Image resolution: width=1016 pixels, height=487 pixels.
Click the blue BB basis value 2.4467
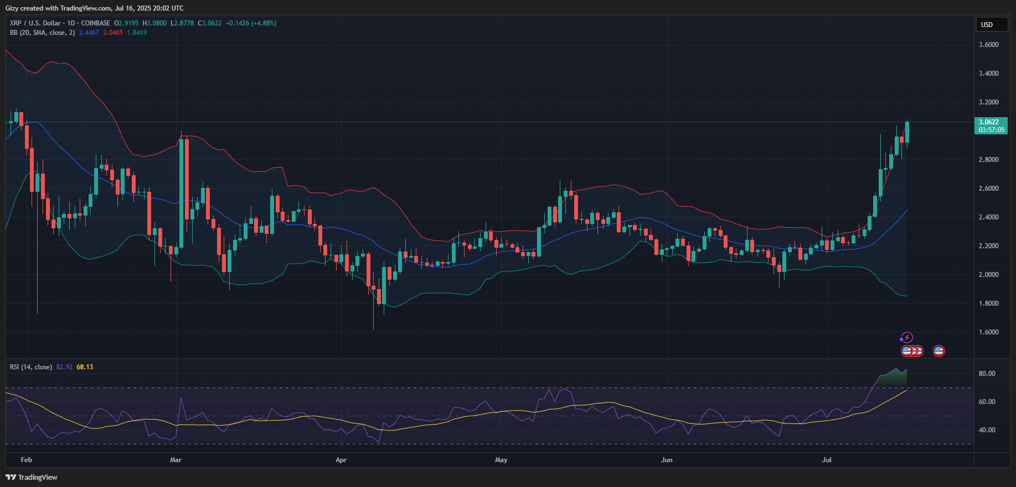89,33
